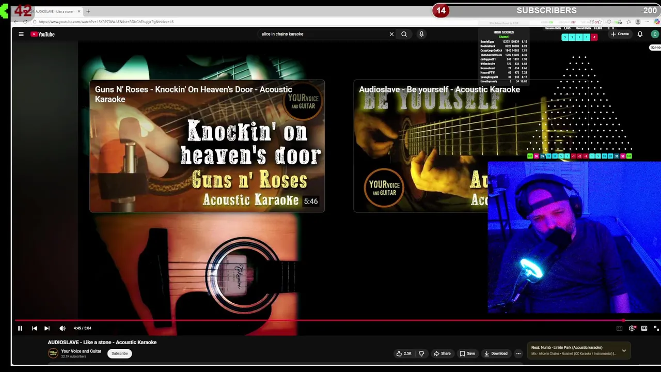Screen dimensions: 661x372
Task: Save the video to a playlist
Action: pos(467,353)
